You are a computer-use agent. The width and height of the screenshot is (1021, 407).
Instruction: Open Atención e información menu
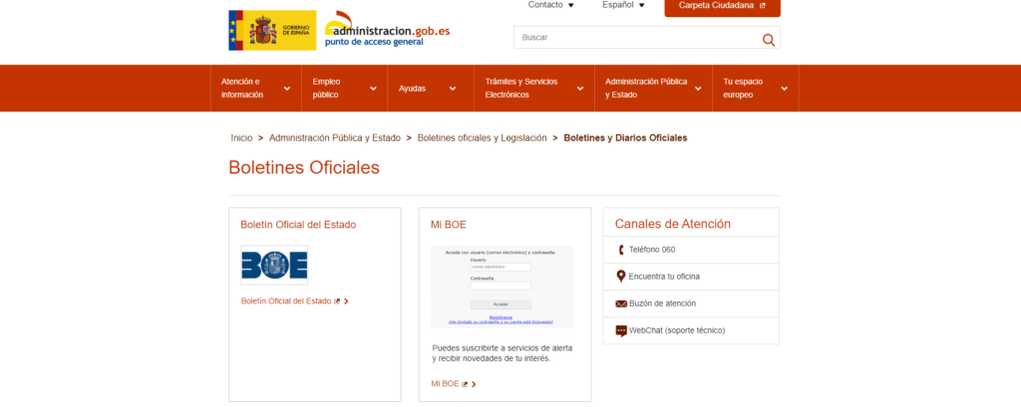pyautogui.click(x=256, y=89)
